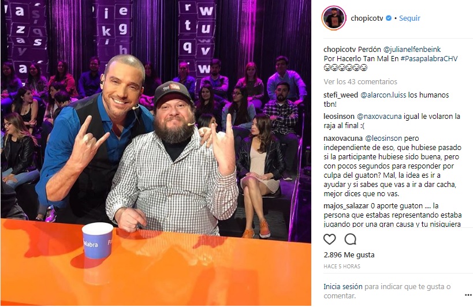
Task: Like the post with heart icon
Action: 329,239
